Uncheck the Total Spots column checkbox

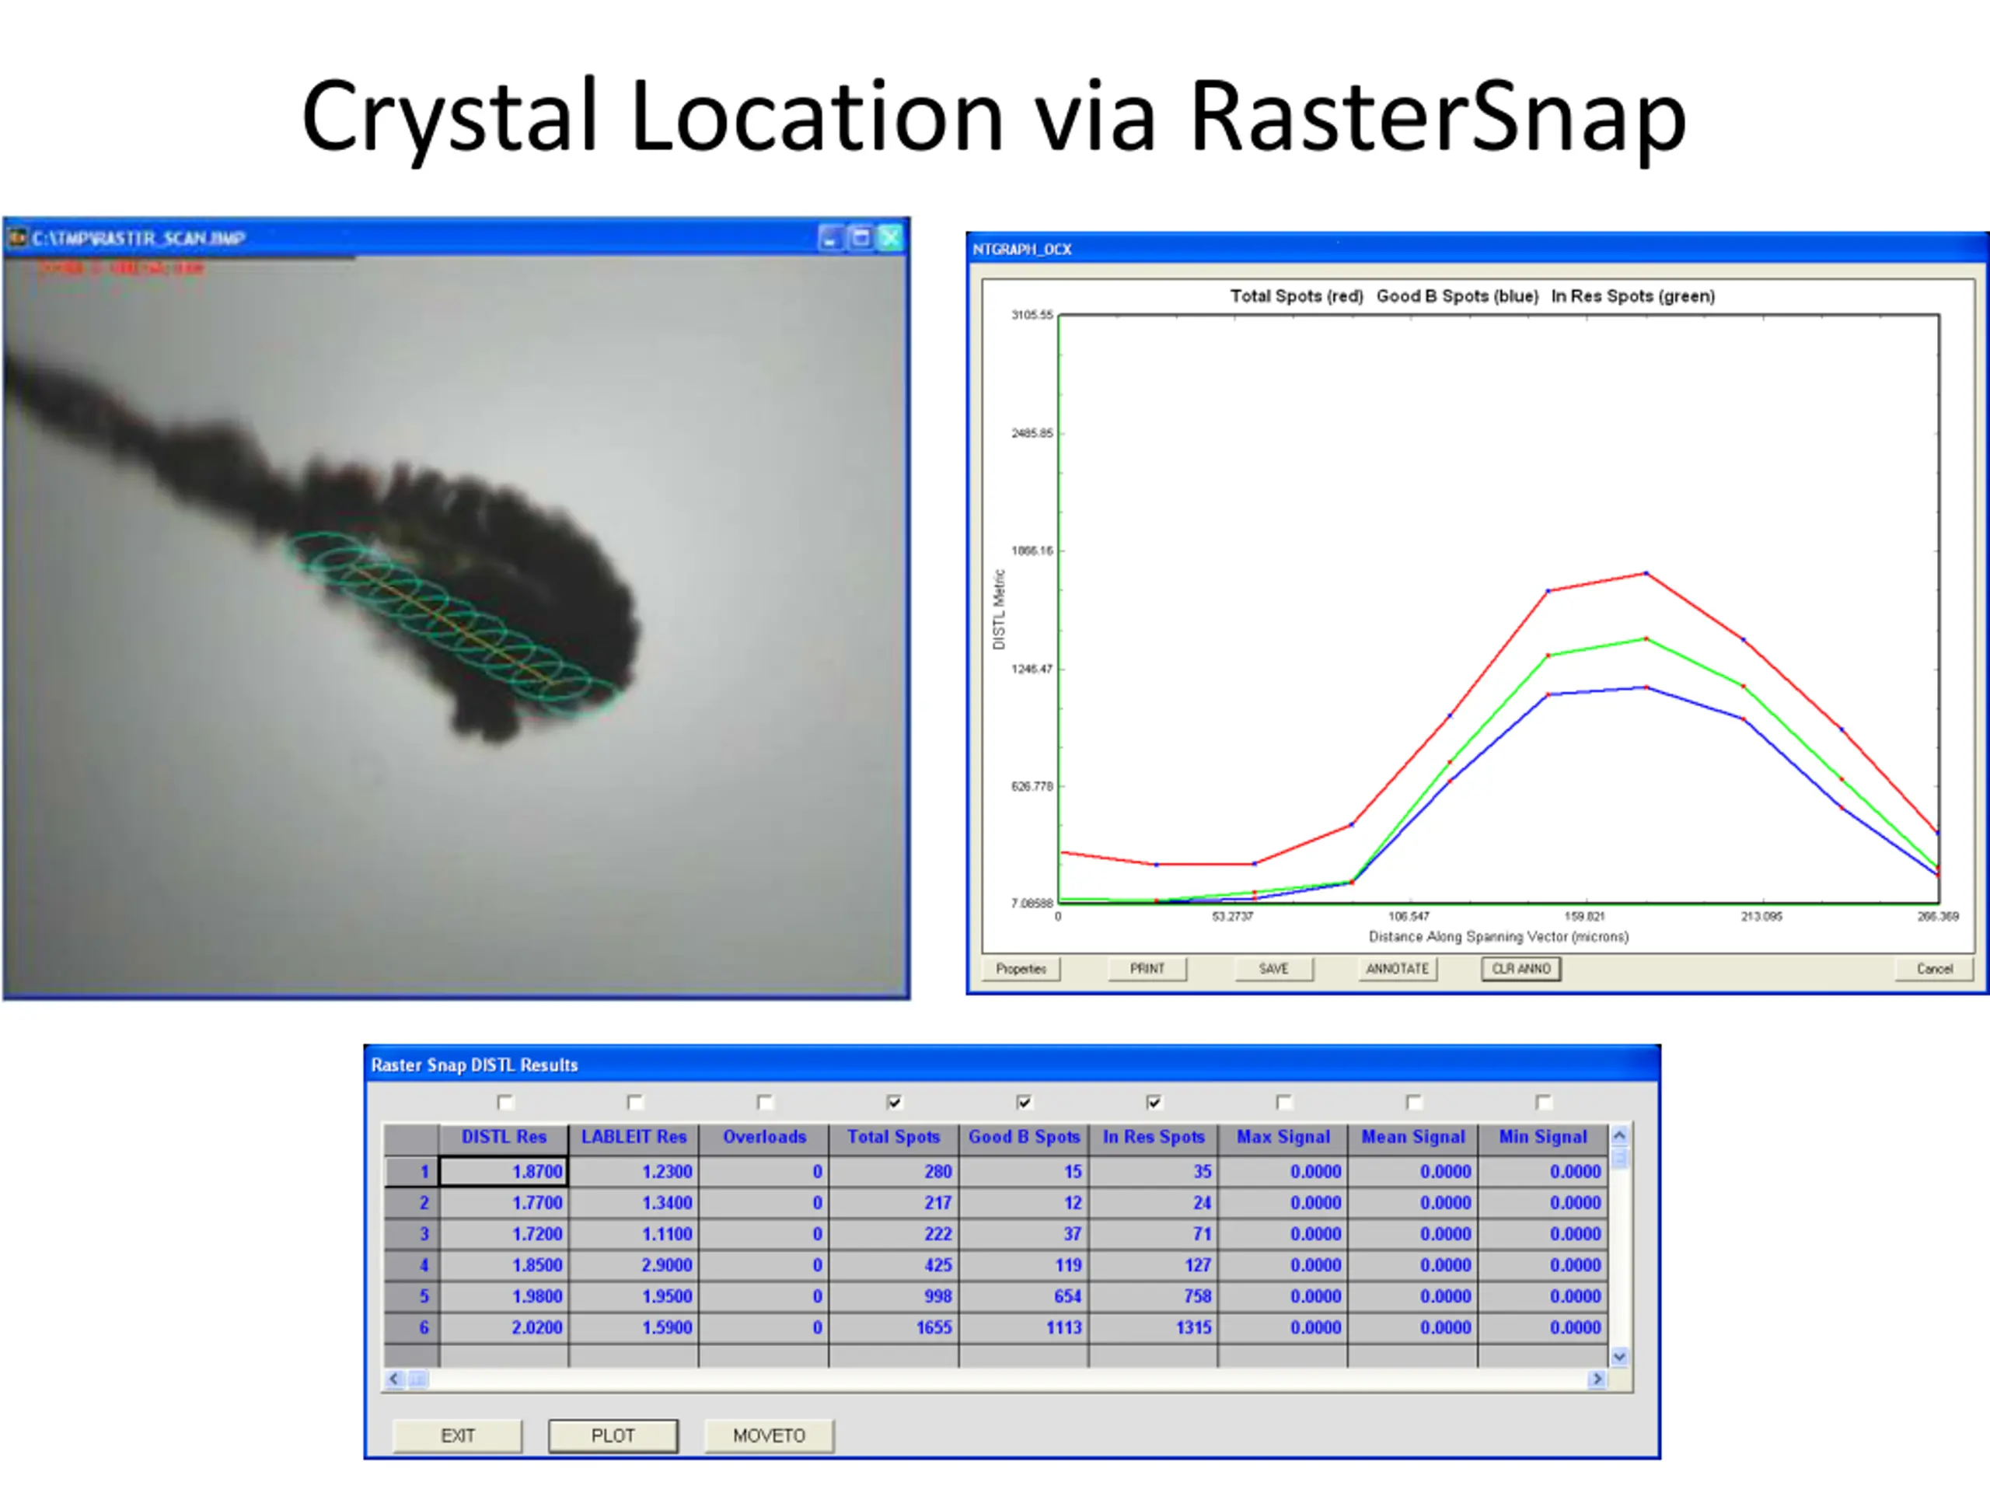[x=894, y=1103]
